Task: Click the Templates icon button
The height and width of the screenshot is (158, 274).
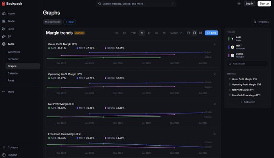Action: point(261,22)
